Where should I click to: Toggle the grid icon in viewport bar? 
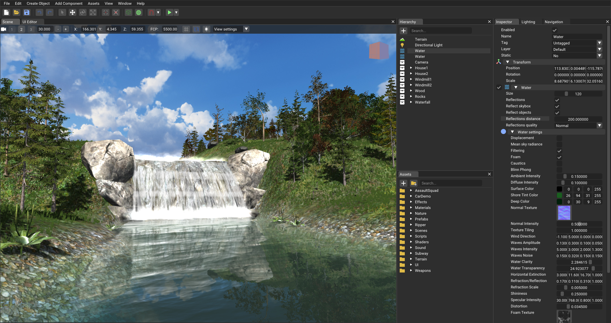point(186,29)
